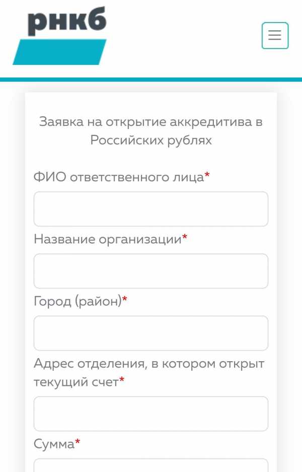This screenshot has width=302, height=472.
Task: Click the 'ФИО ответственного лица' label
Action: pyautogui.click(x=118, y=177)
